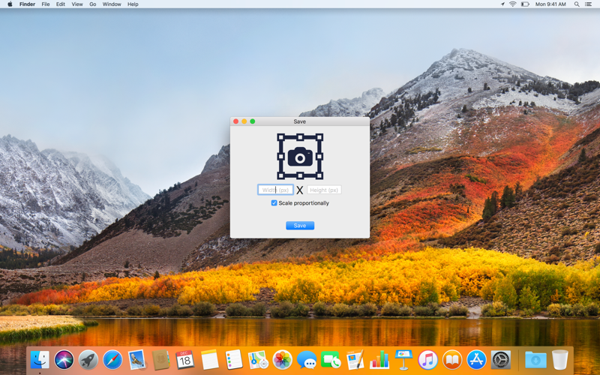
Task: Open Keynote from the Dock
Action: [403, 360]
